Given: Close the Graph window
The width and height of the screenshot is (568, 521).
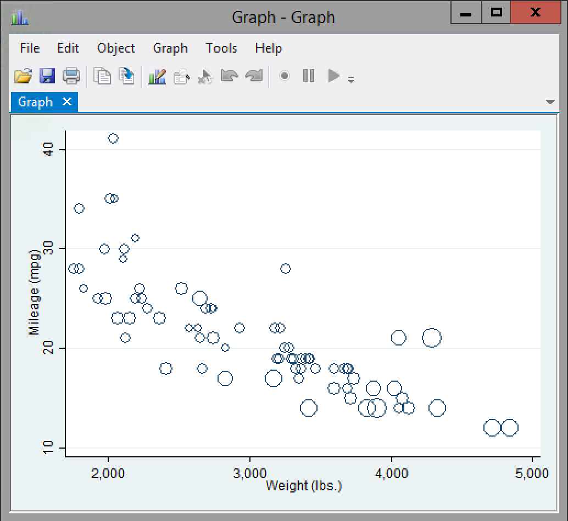Looking at the screenshot, I should 536,12.
